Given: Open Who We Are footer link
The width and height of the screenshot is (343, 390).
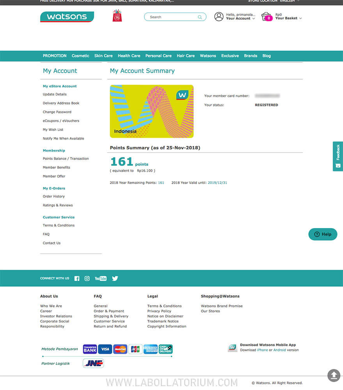Looking at the screenshot, I should [51, 306].
